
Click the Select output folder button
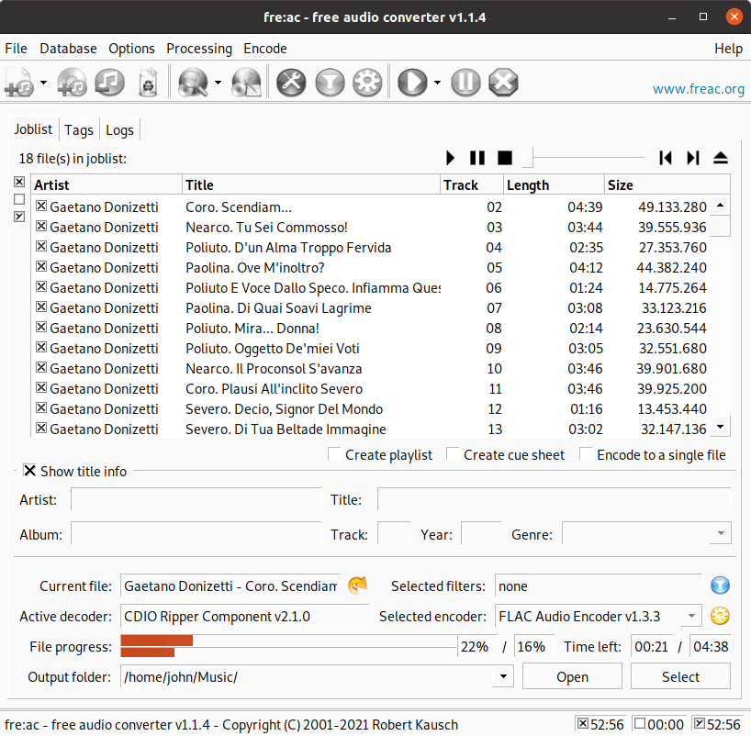click(680, 676)
